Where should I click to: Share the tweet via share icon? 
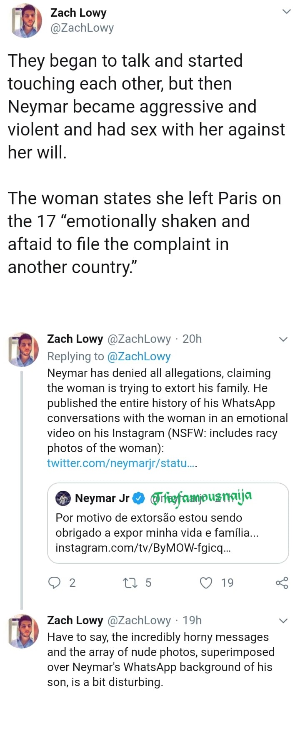[x=282, y=583]
